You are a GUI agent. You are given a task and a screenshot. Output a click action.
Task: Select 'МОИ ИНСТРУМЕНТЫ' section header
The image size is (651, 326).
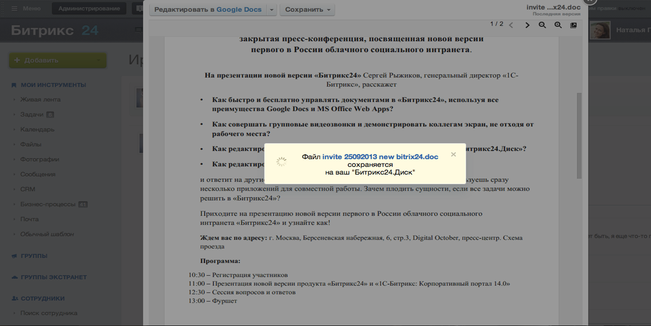coord(53,85)
